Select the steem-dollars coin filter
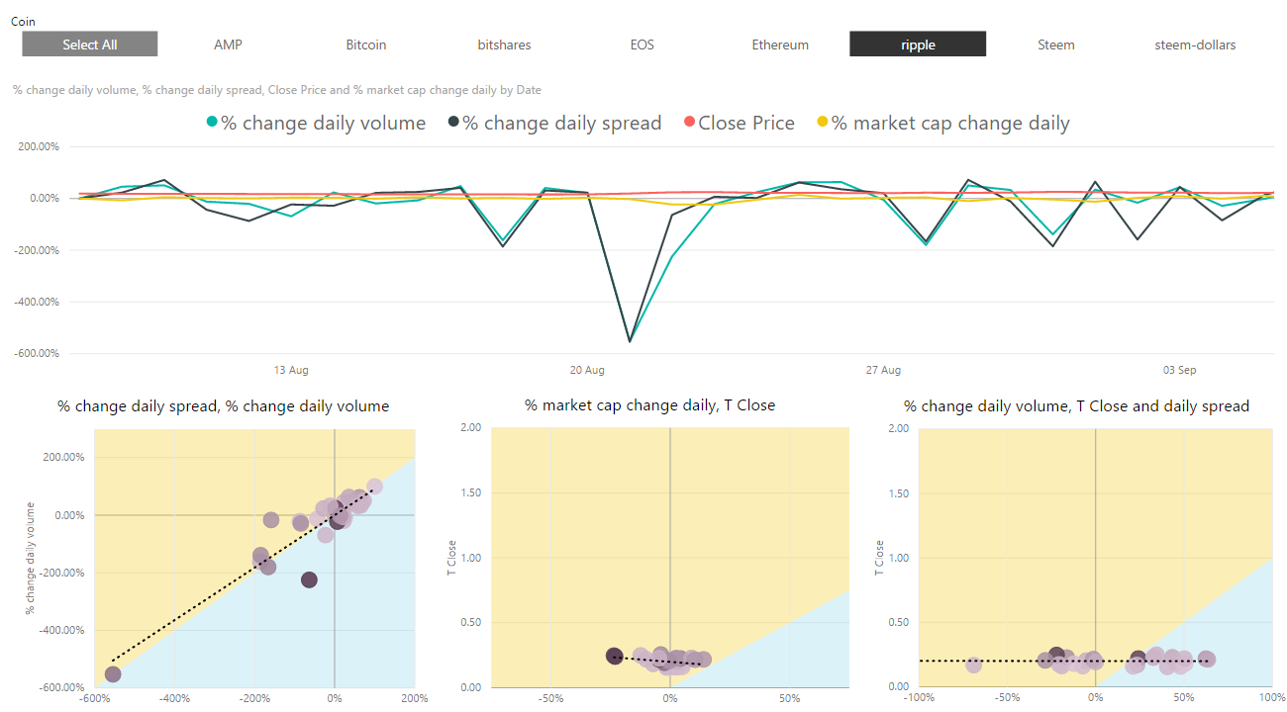This screenshot has width=1287, height=712. tap(1195, 44)
